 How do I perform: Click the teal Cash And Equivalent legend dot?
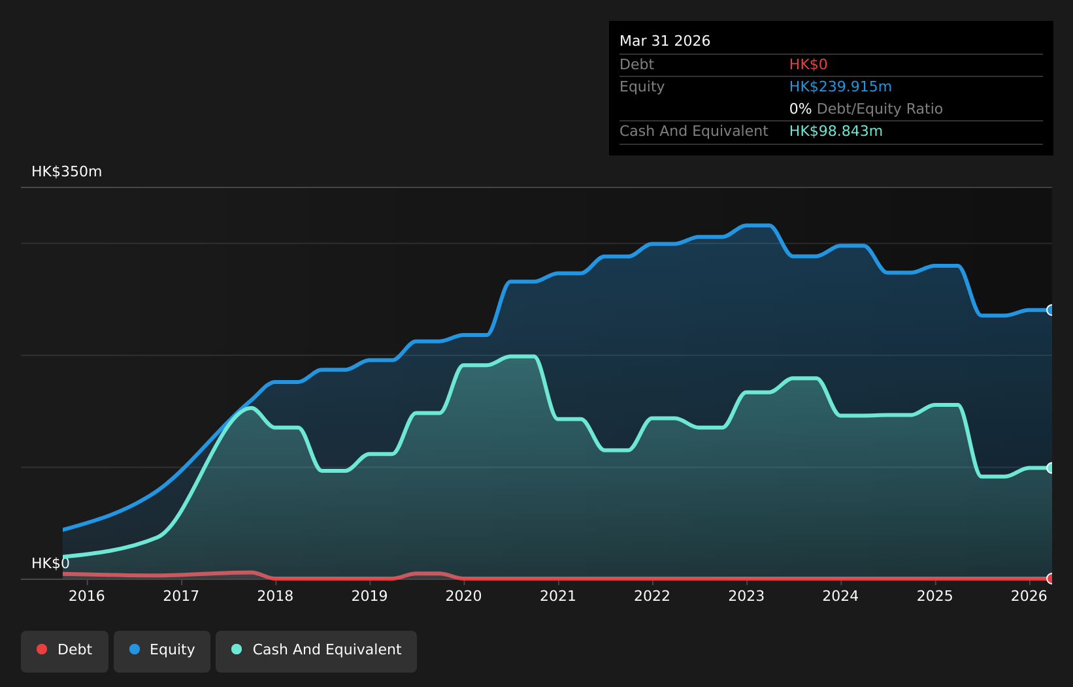pos(237,649)
